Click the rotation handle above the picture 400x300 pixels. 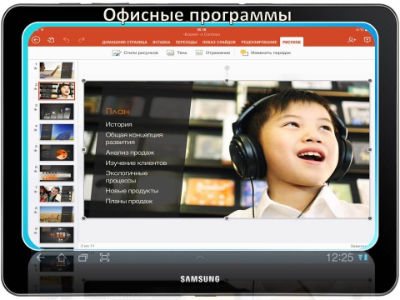click(227, 67)
